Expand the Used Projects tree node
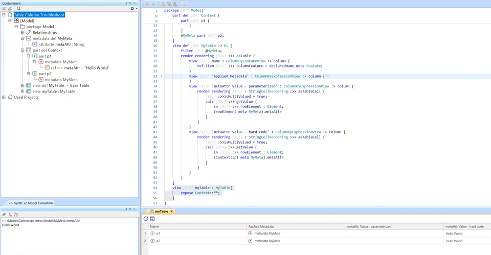The height and width of the screenshot is (255, 491). click(4, 97)
